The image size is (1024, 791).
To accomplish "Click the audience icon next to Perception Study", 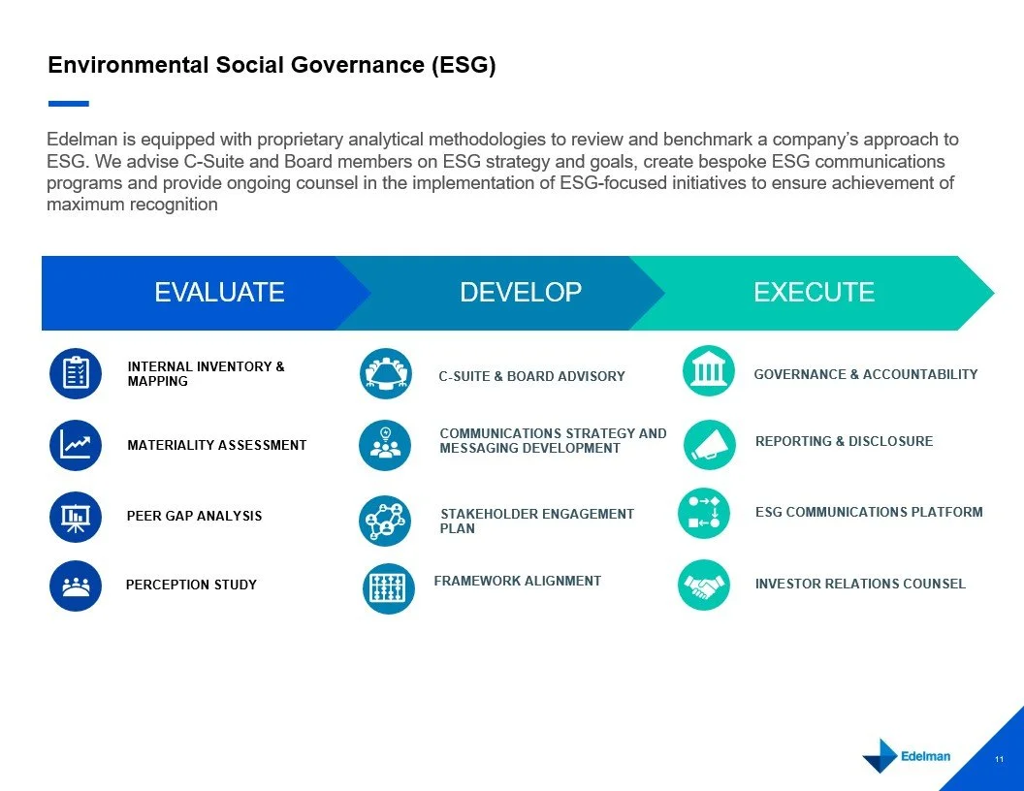I will [76, 585].
